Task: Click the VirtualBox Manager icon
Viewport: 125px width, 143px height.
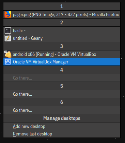Action: tap(8, 62)
